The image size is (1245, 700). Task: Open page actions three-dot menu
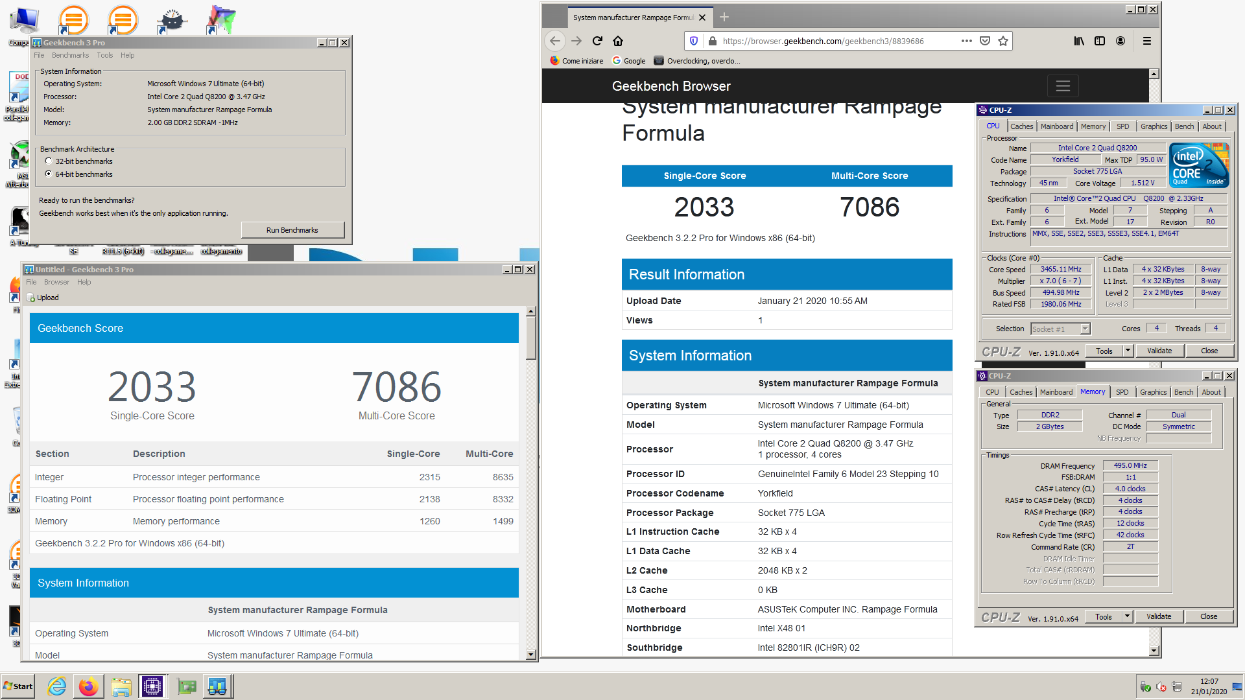tap(966, 41)
